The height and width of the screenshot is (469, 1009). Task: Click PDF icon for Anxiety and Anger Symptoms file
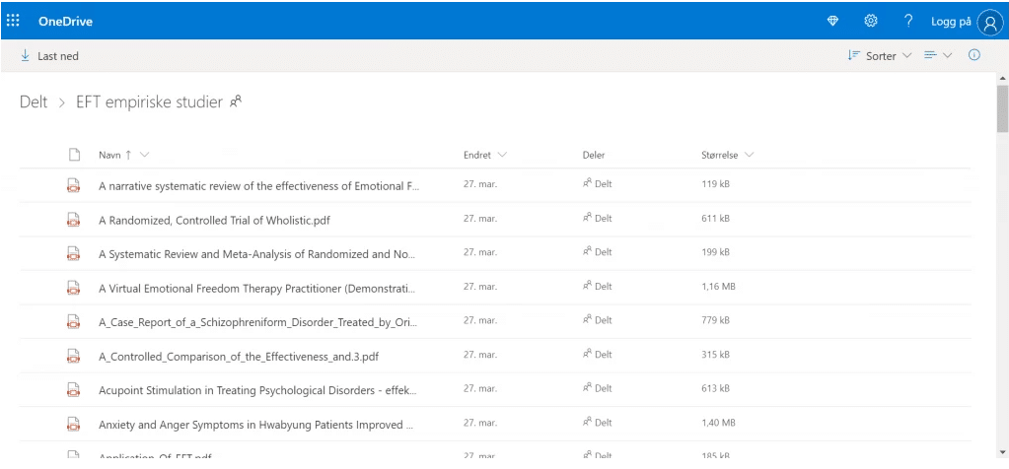tap(73, 424)
